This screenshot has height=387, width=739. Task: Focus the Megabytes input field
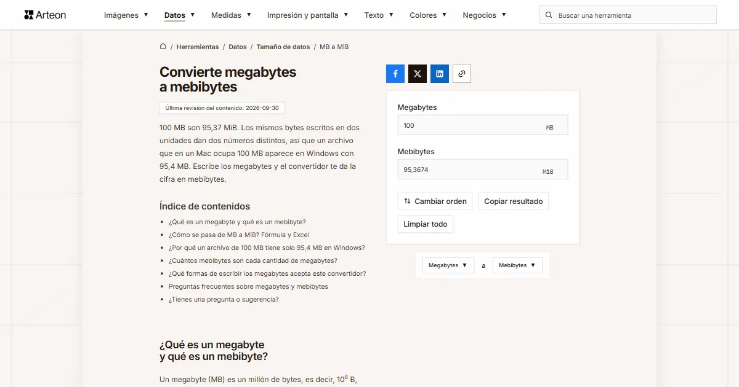(x=483, y=125)
